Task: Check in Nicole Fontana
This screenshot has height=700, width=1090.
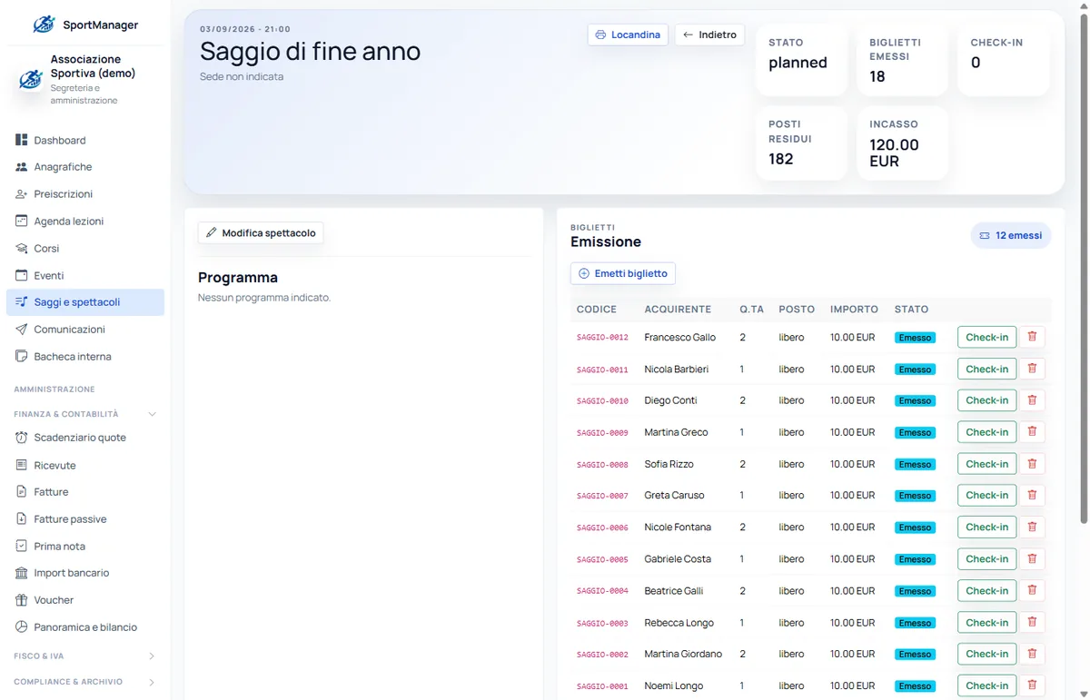Action: click(986, 527)
